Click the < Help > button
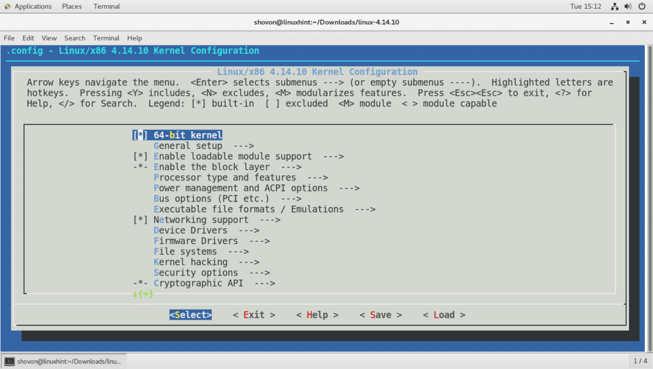653x369 pixels. (317, 315)
